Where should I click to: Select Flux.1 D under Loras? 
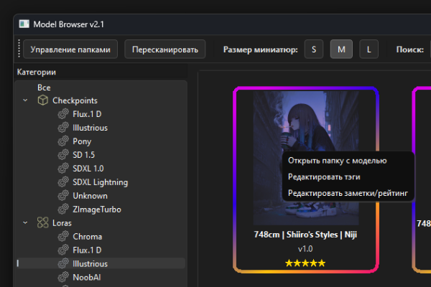(87, 250)
